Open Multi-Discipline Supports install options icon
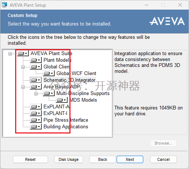189x169 pixels. (x=49, y=93)
